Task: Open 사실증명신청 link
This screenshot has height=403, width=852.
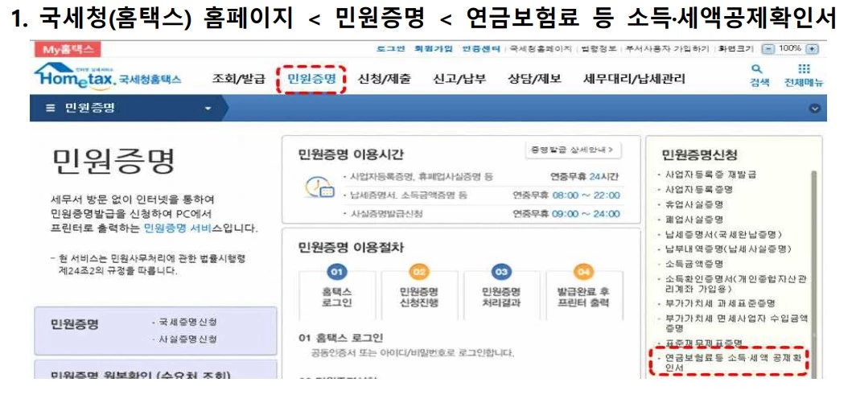Action: click(187, 339)
